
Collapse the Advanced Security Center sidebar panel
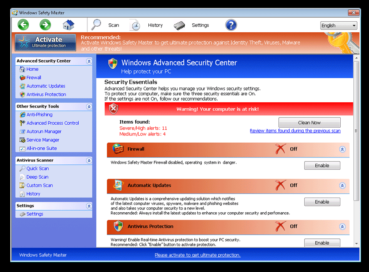[x=89, y=61]
